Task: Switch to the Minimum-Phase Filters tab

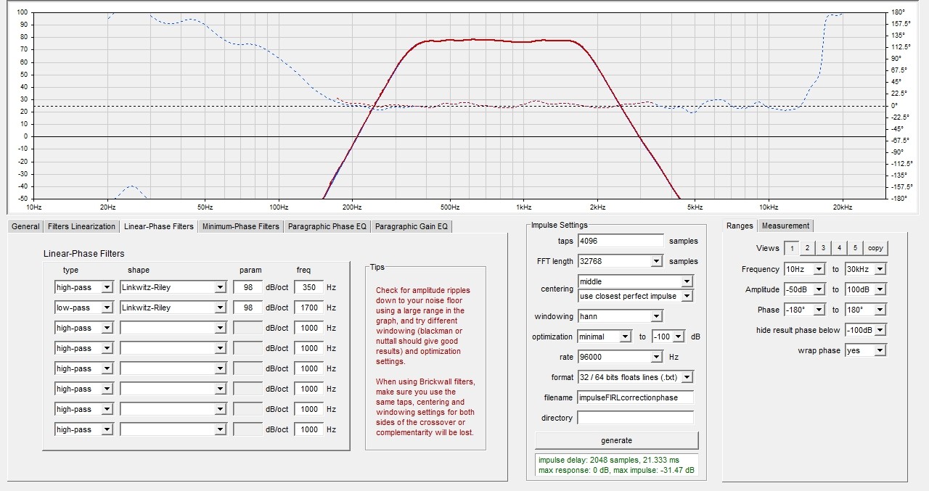Action: [240, 226]
